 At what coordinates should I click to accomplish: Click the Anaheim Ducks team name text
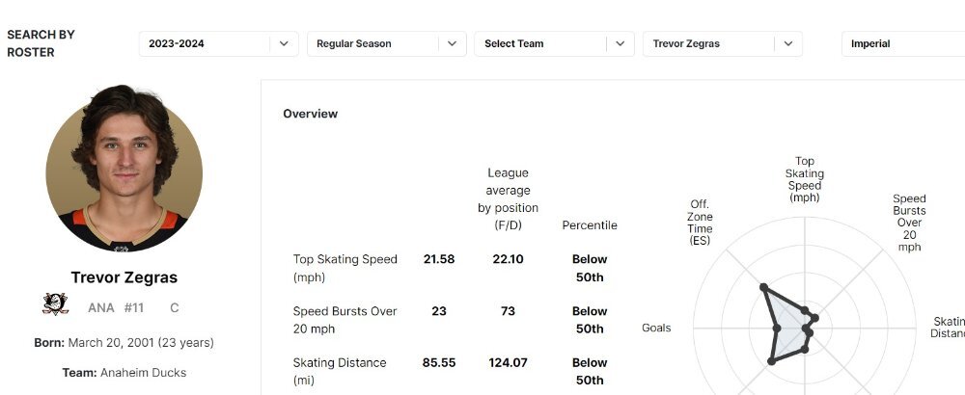143,373
